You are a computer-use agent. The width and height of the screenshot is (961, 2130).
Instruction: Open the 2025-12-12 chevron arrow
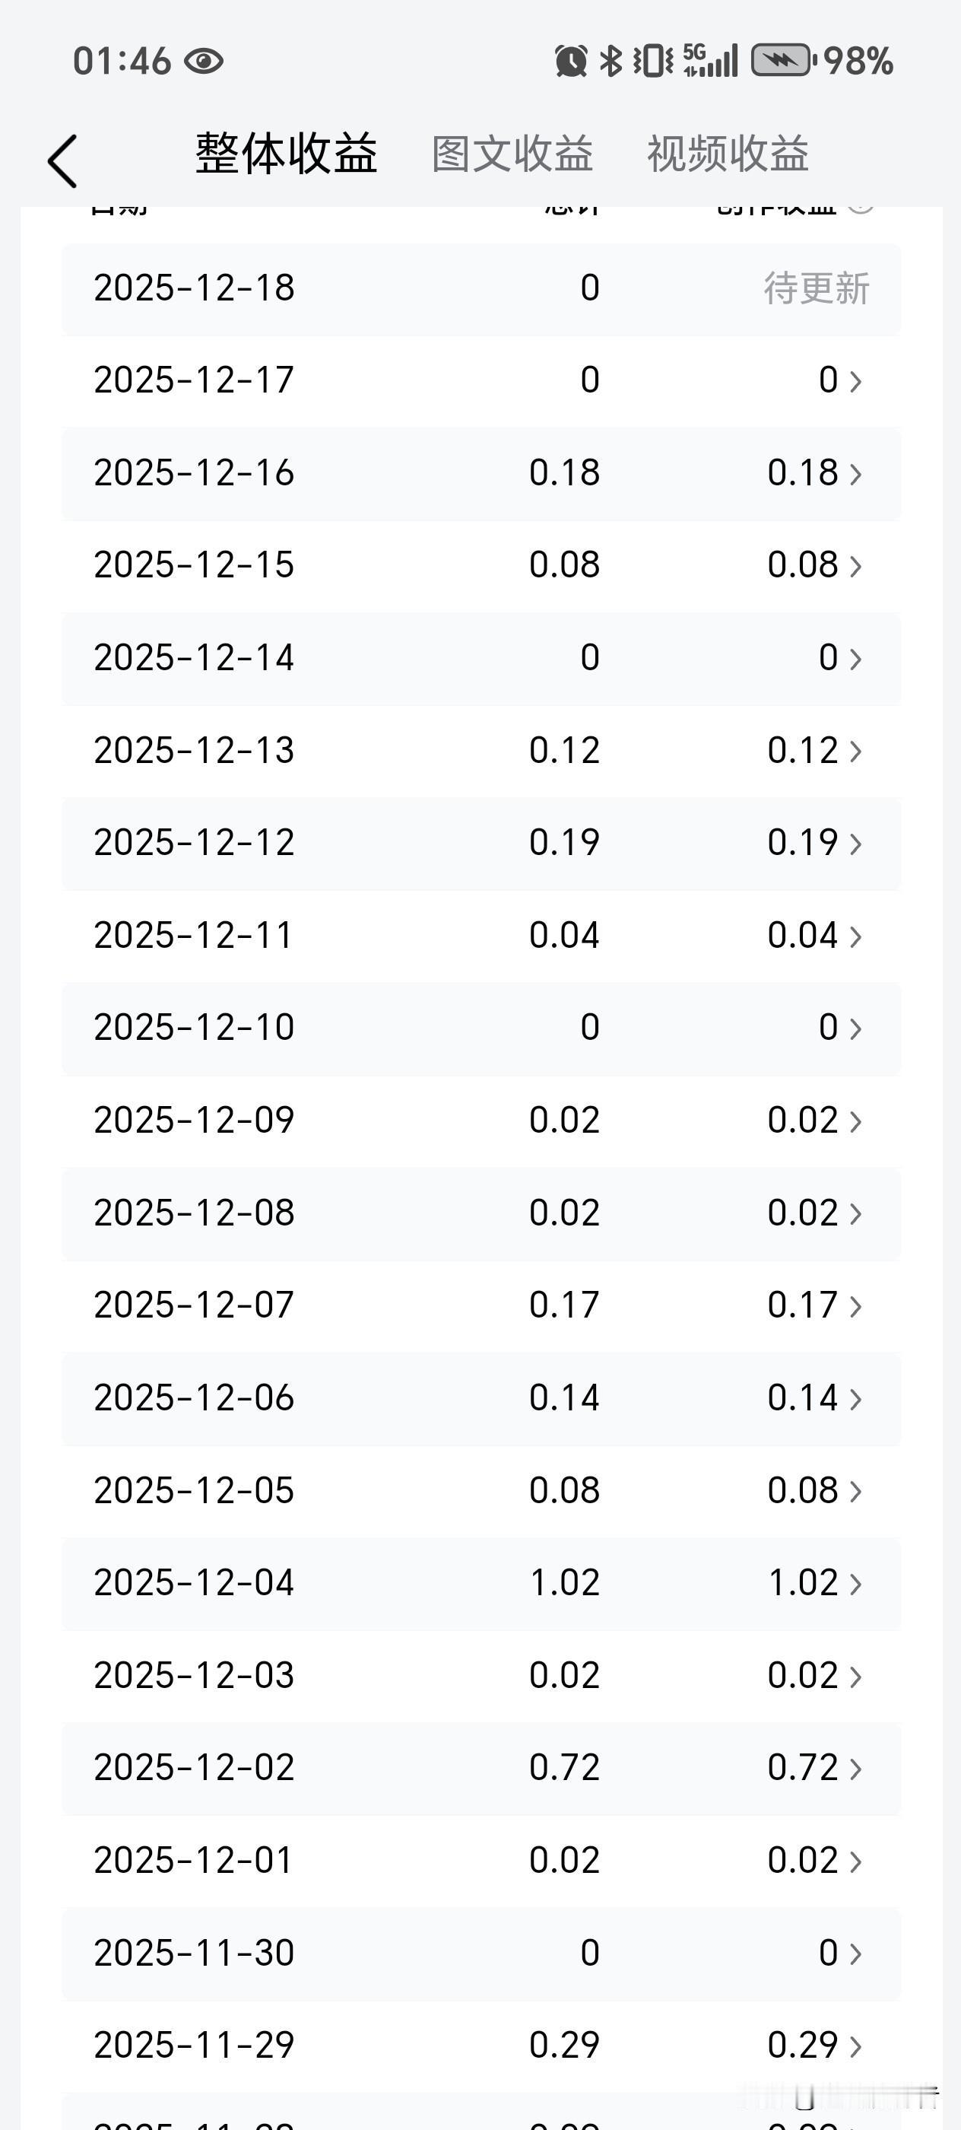click(856, 844)
